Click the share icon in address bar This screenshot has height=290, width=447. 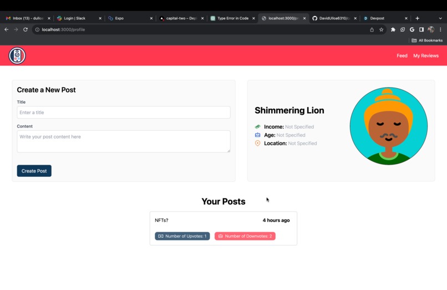[372, 29]
